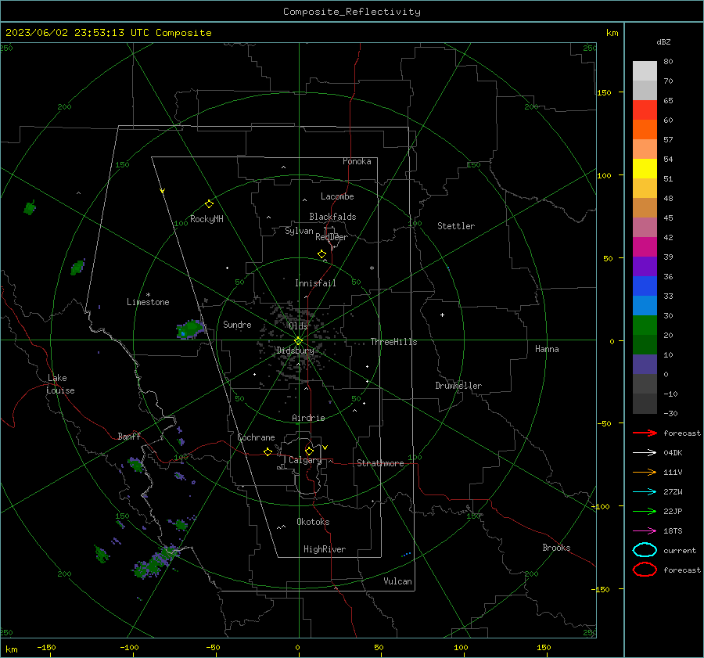Click the magenta 39-42 dBZ color band
Screen dimensions: 704x658
pyautogui.click(x=645, y=247)
